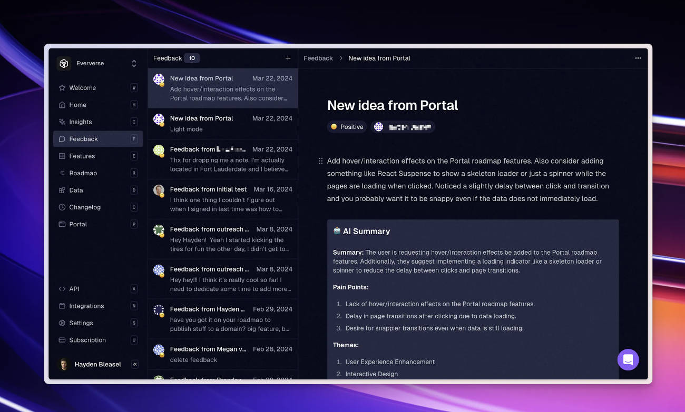Click the Insights sparkle icon

(x=62, y=122)
